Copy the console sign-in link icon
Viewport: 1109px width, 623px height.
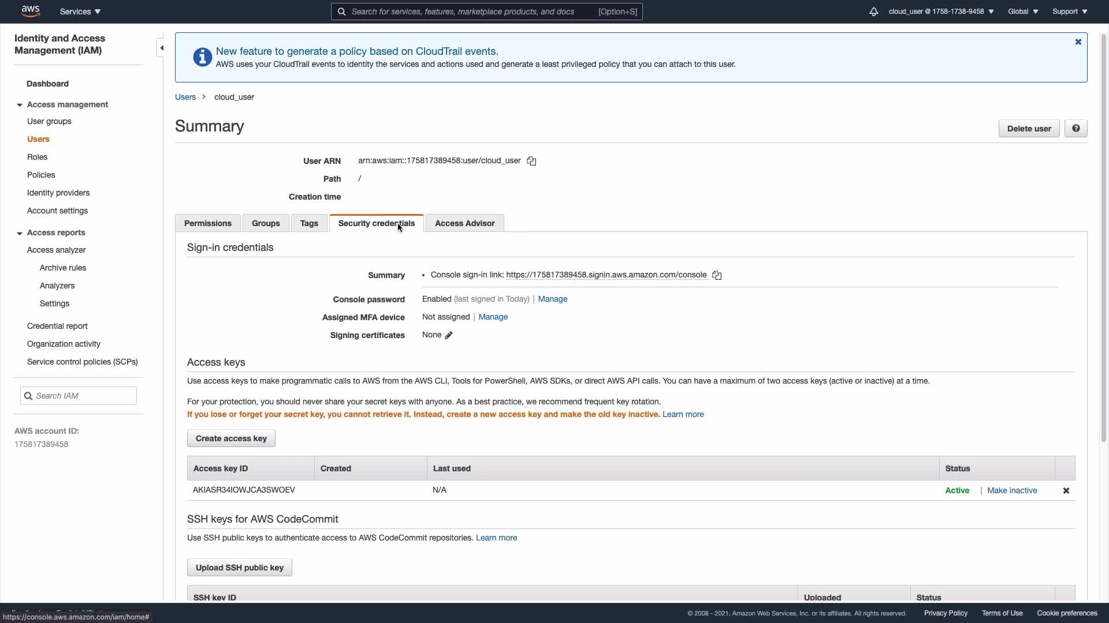pos(717,275)
